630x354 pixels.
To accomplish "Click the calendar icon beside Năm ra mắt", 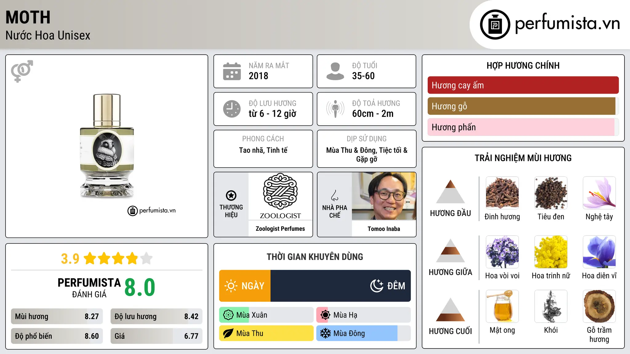I will pyautogui.click(x=232, y=71).
